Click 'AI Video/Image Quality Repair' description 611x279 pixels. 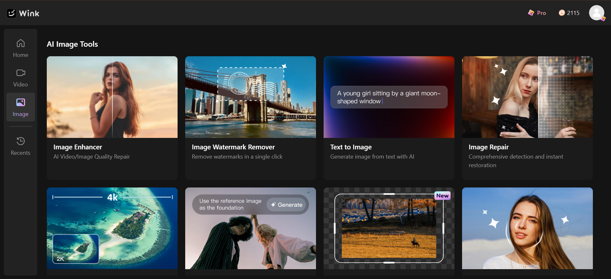click(x=92, y=157)
